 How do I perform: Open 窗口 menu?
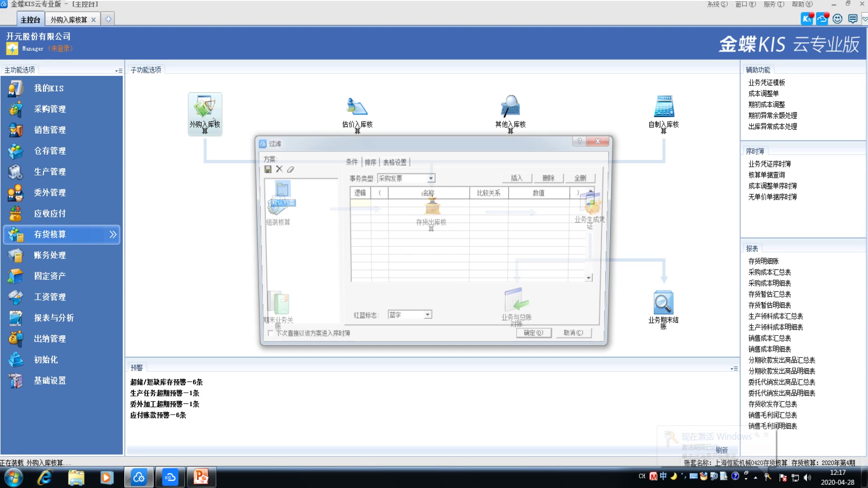click(x=745, y=4)
